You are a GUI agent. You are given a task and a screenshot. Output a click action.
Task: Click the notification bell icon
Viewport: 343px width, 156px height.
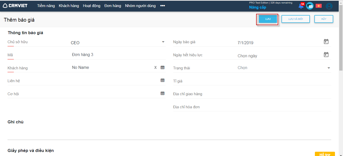(301, 6)
